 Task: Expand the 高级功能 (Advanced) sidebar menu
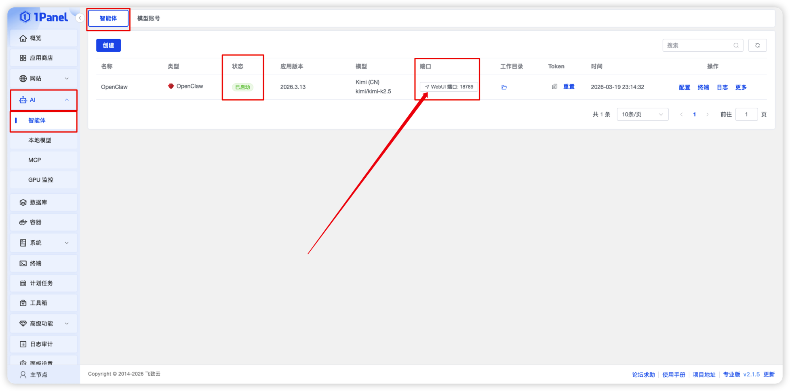coord(44,324)
